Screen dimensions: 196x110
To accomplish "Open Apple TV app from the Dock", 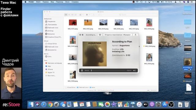I will [x=145, y=105].
